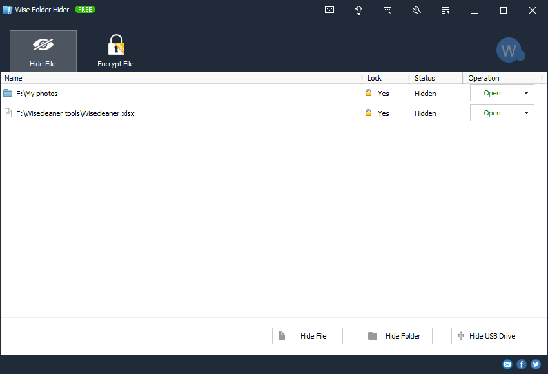
Task: Click the Operation column header
Action: pyautogui.click(x=502, y=78)
